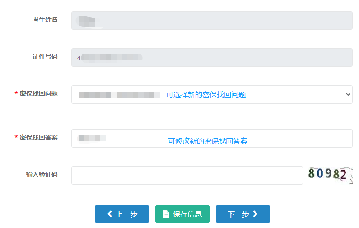Click the 密保找回问题 label
The image size is (359, 228).
(x=38, y=93)
